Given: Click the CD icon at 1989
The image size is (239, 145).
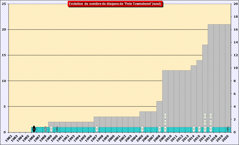Looking at the screenshot, I should coord(51,129).
